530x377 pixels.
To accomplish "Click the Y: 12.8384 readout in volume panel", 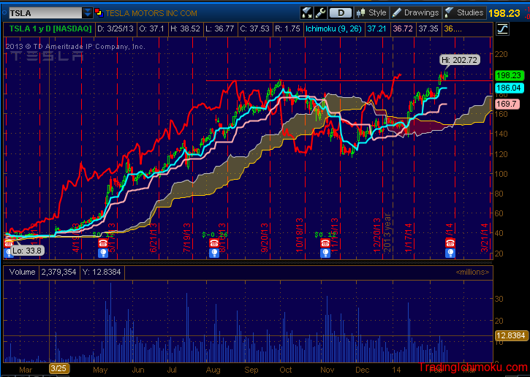I will (x=102, y=272).
